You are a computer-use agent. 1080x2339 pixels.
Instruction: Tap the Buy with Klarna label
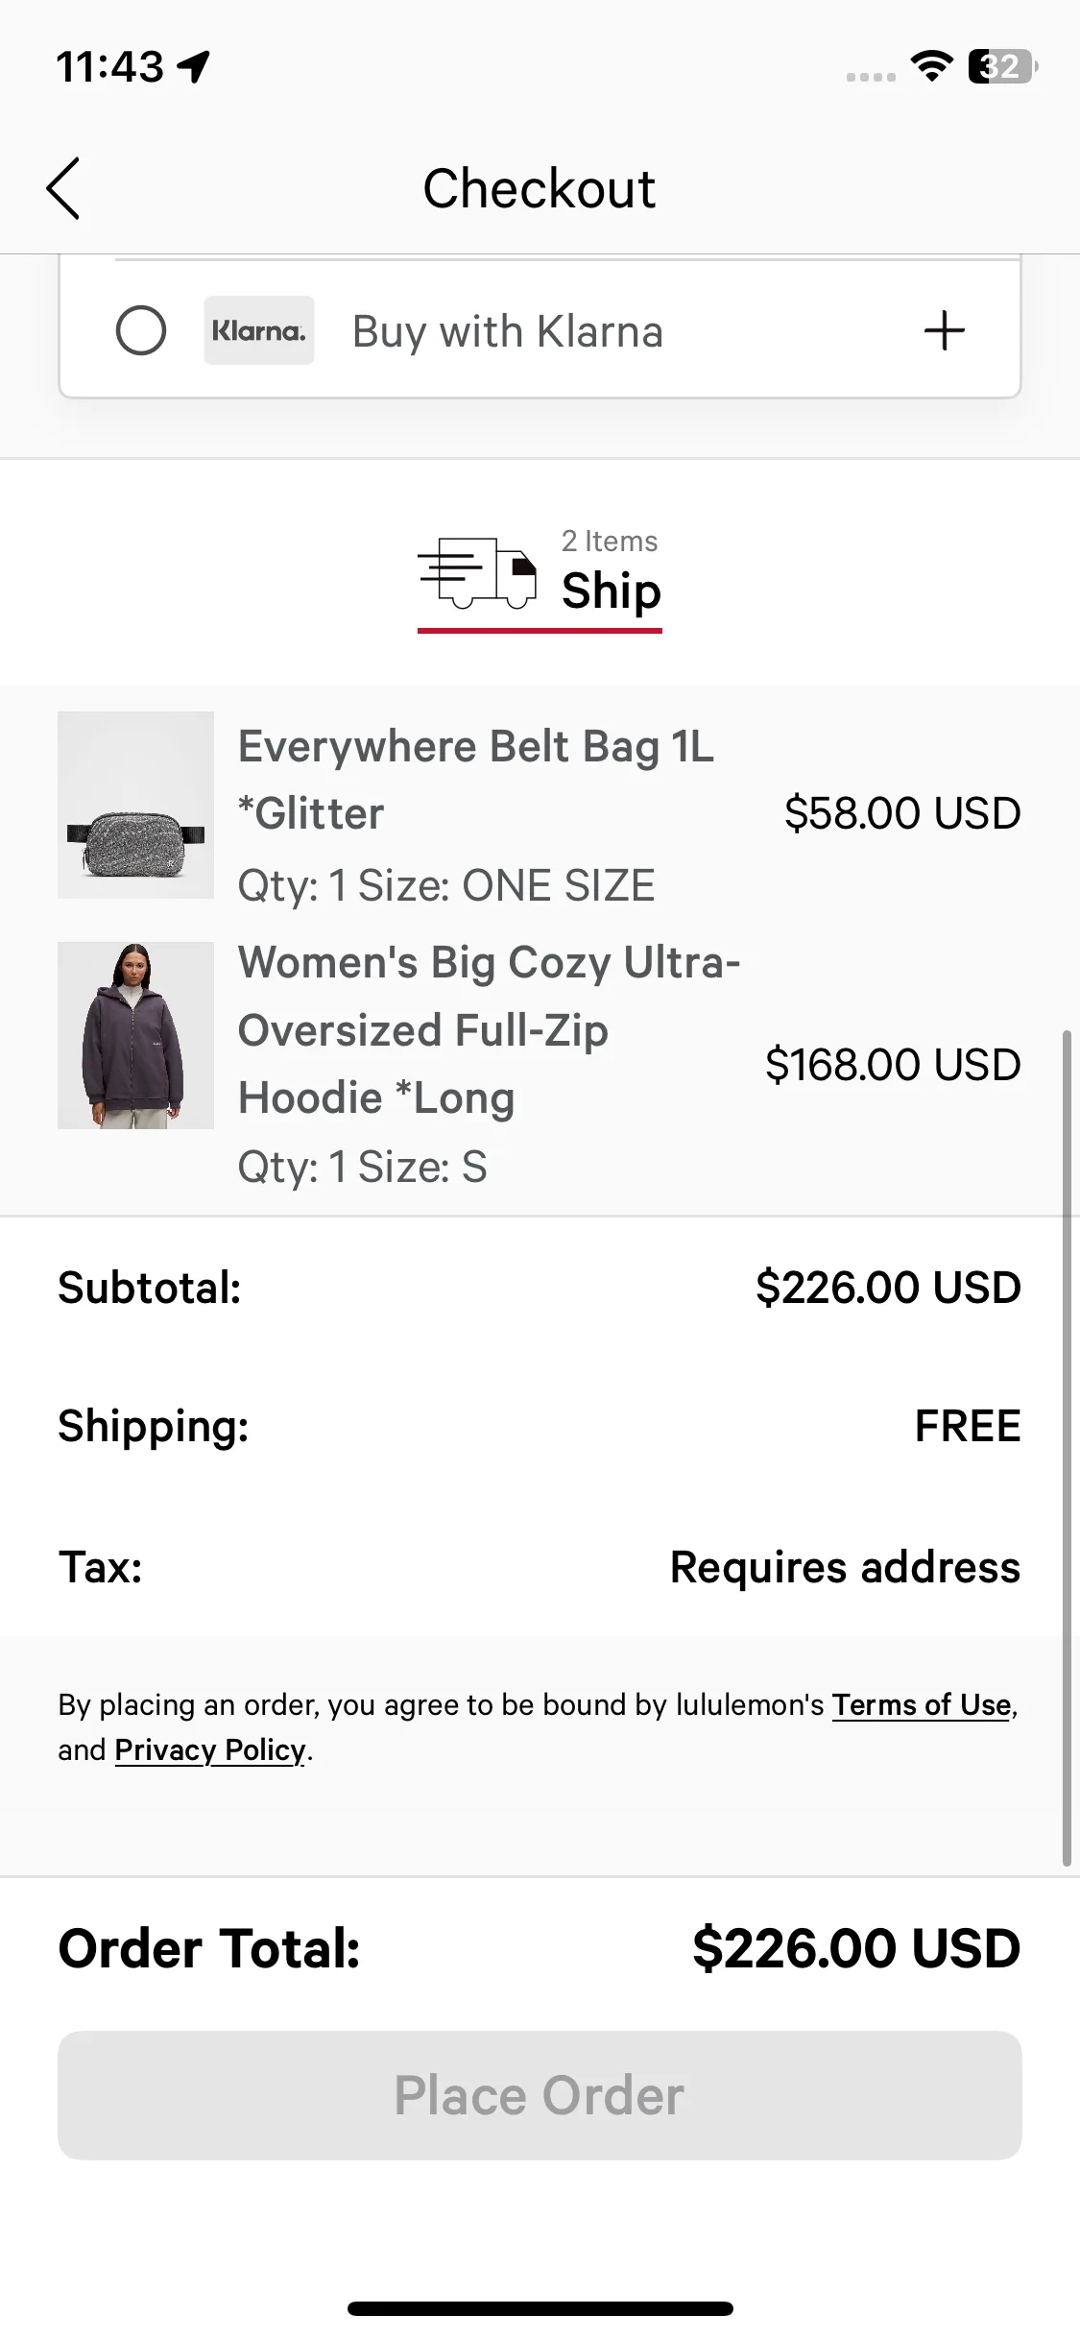click(508, 331)
